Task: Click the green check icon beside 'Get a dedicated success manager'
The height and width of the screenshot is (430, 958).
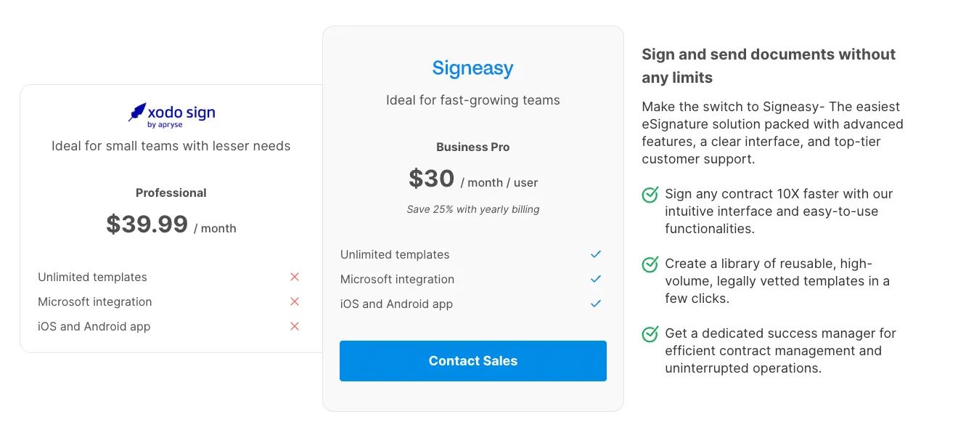Action: pos(650,334)
